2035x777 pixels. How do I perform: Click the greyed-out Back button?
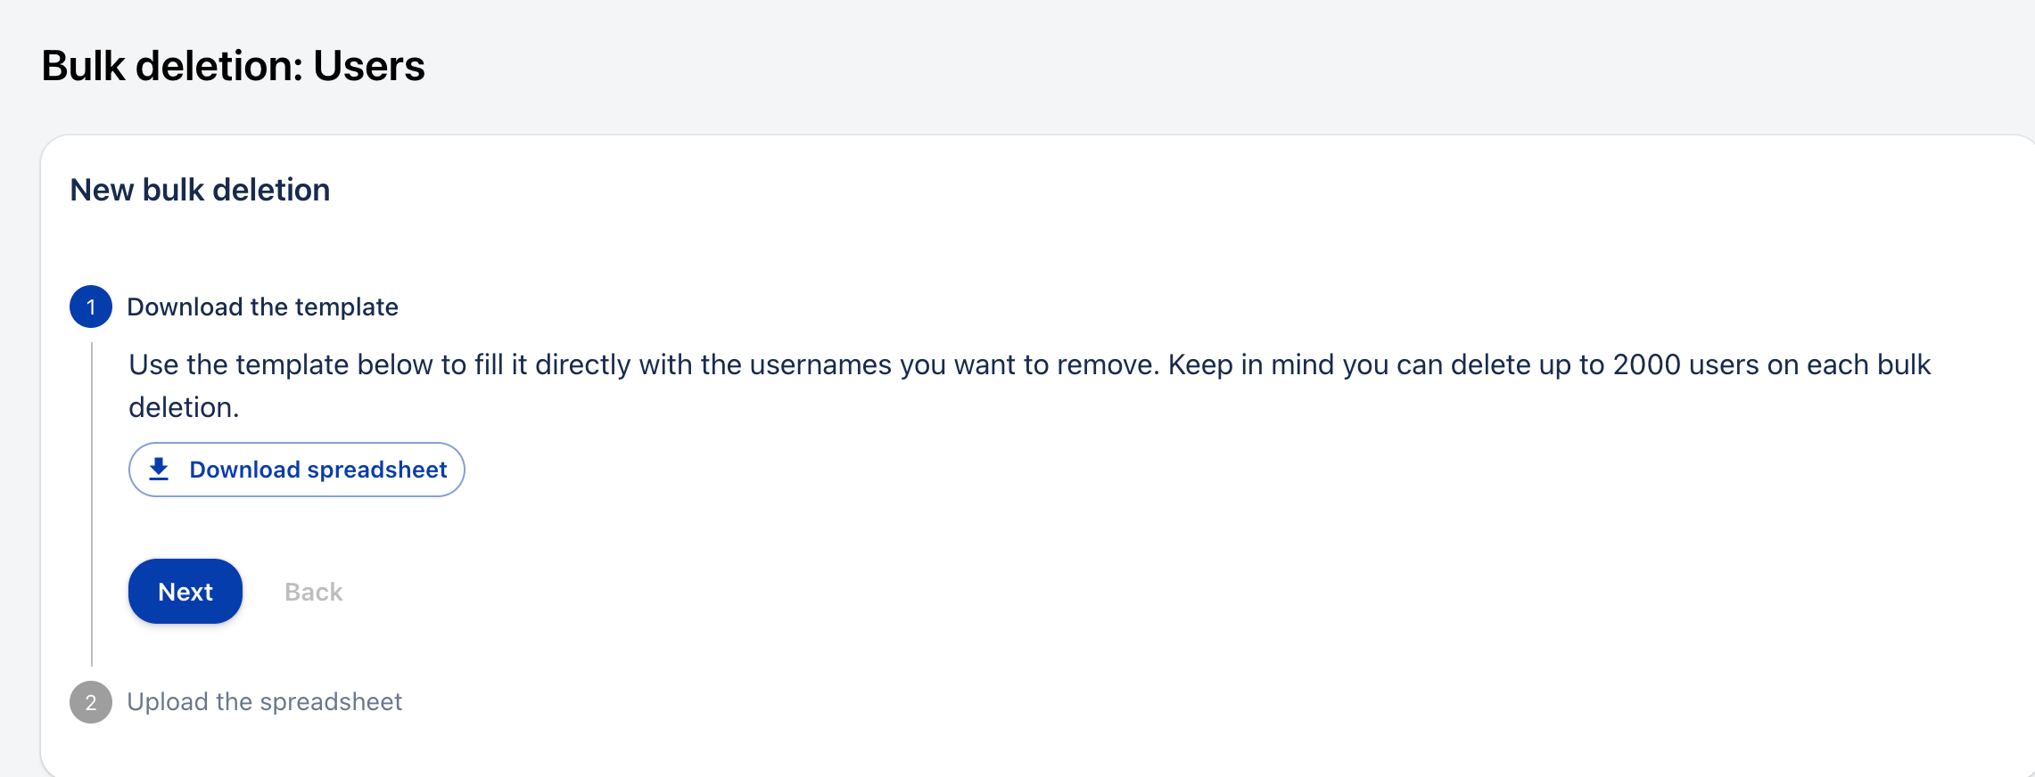313,592
